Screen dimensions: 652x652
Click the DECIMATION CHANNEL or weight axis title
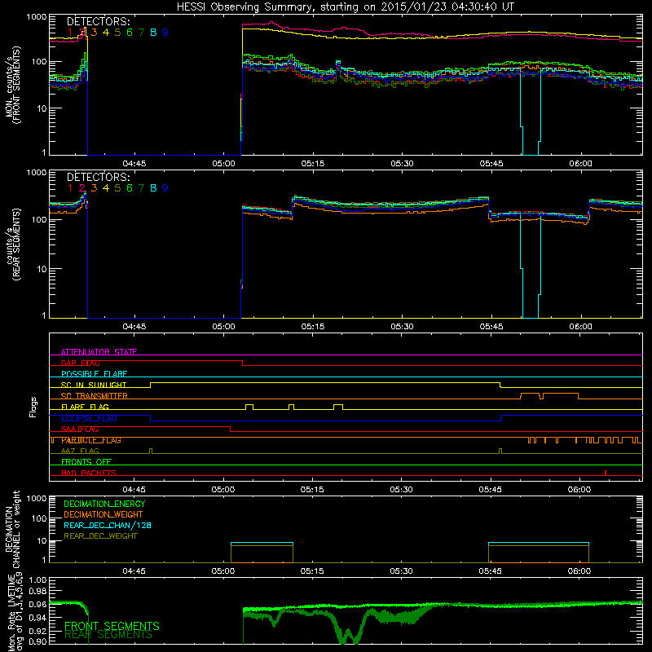tap(12, 529)
